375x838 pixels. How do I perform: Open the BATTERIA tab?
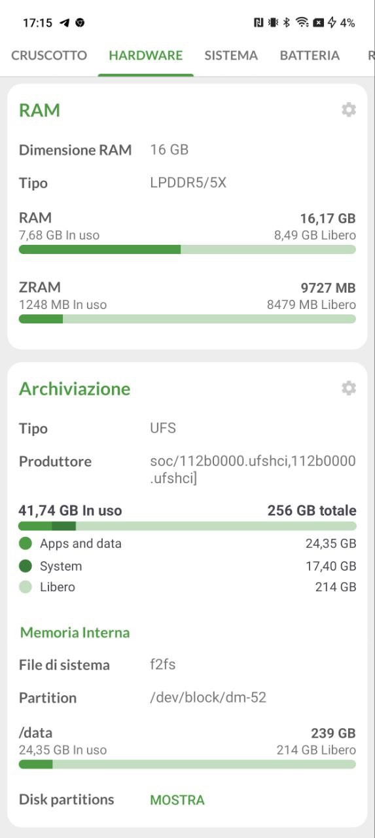pos(310,56)
